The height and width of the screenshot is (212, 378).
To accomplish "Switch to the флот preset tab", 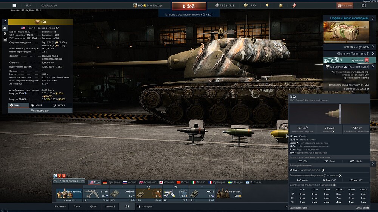I will tap(93, 206).
